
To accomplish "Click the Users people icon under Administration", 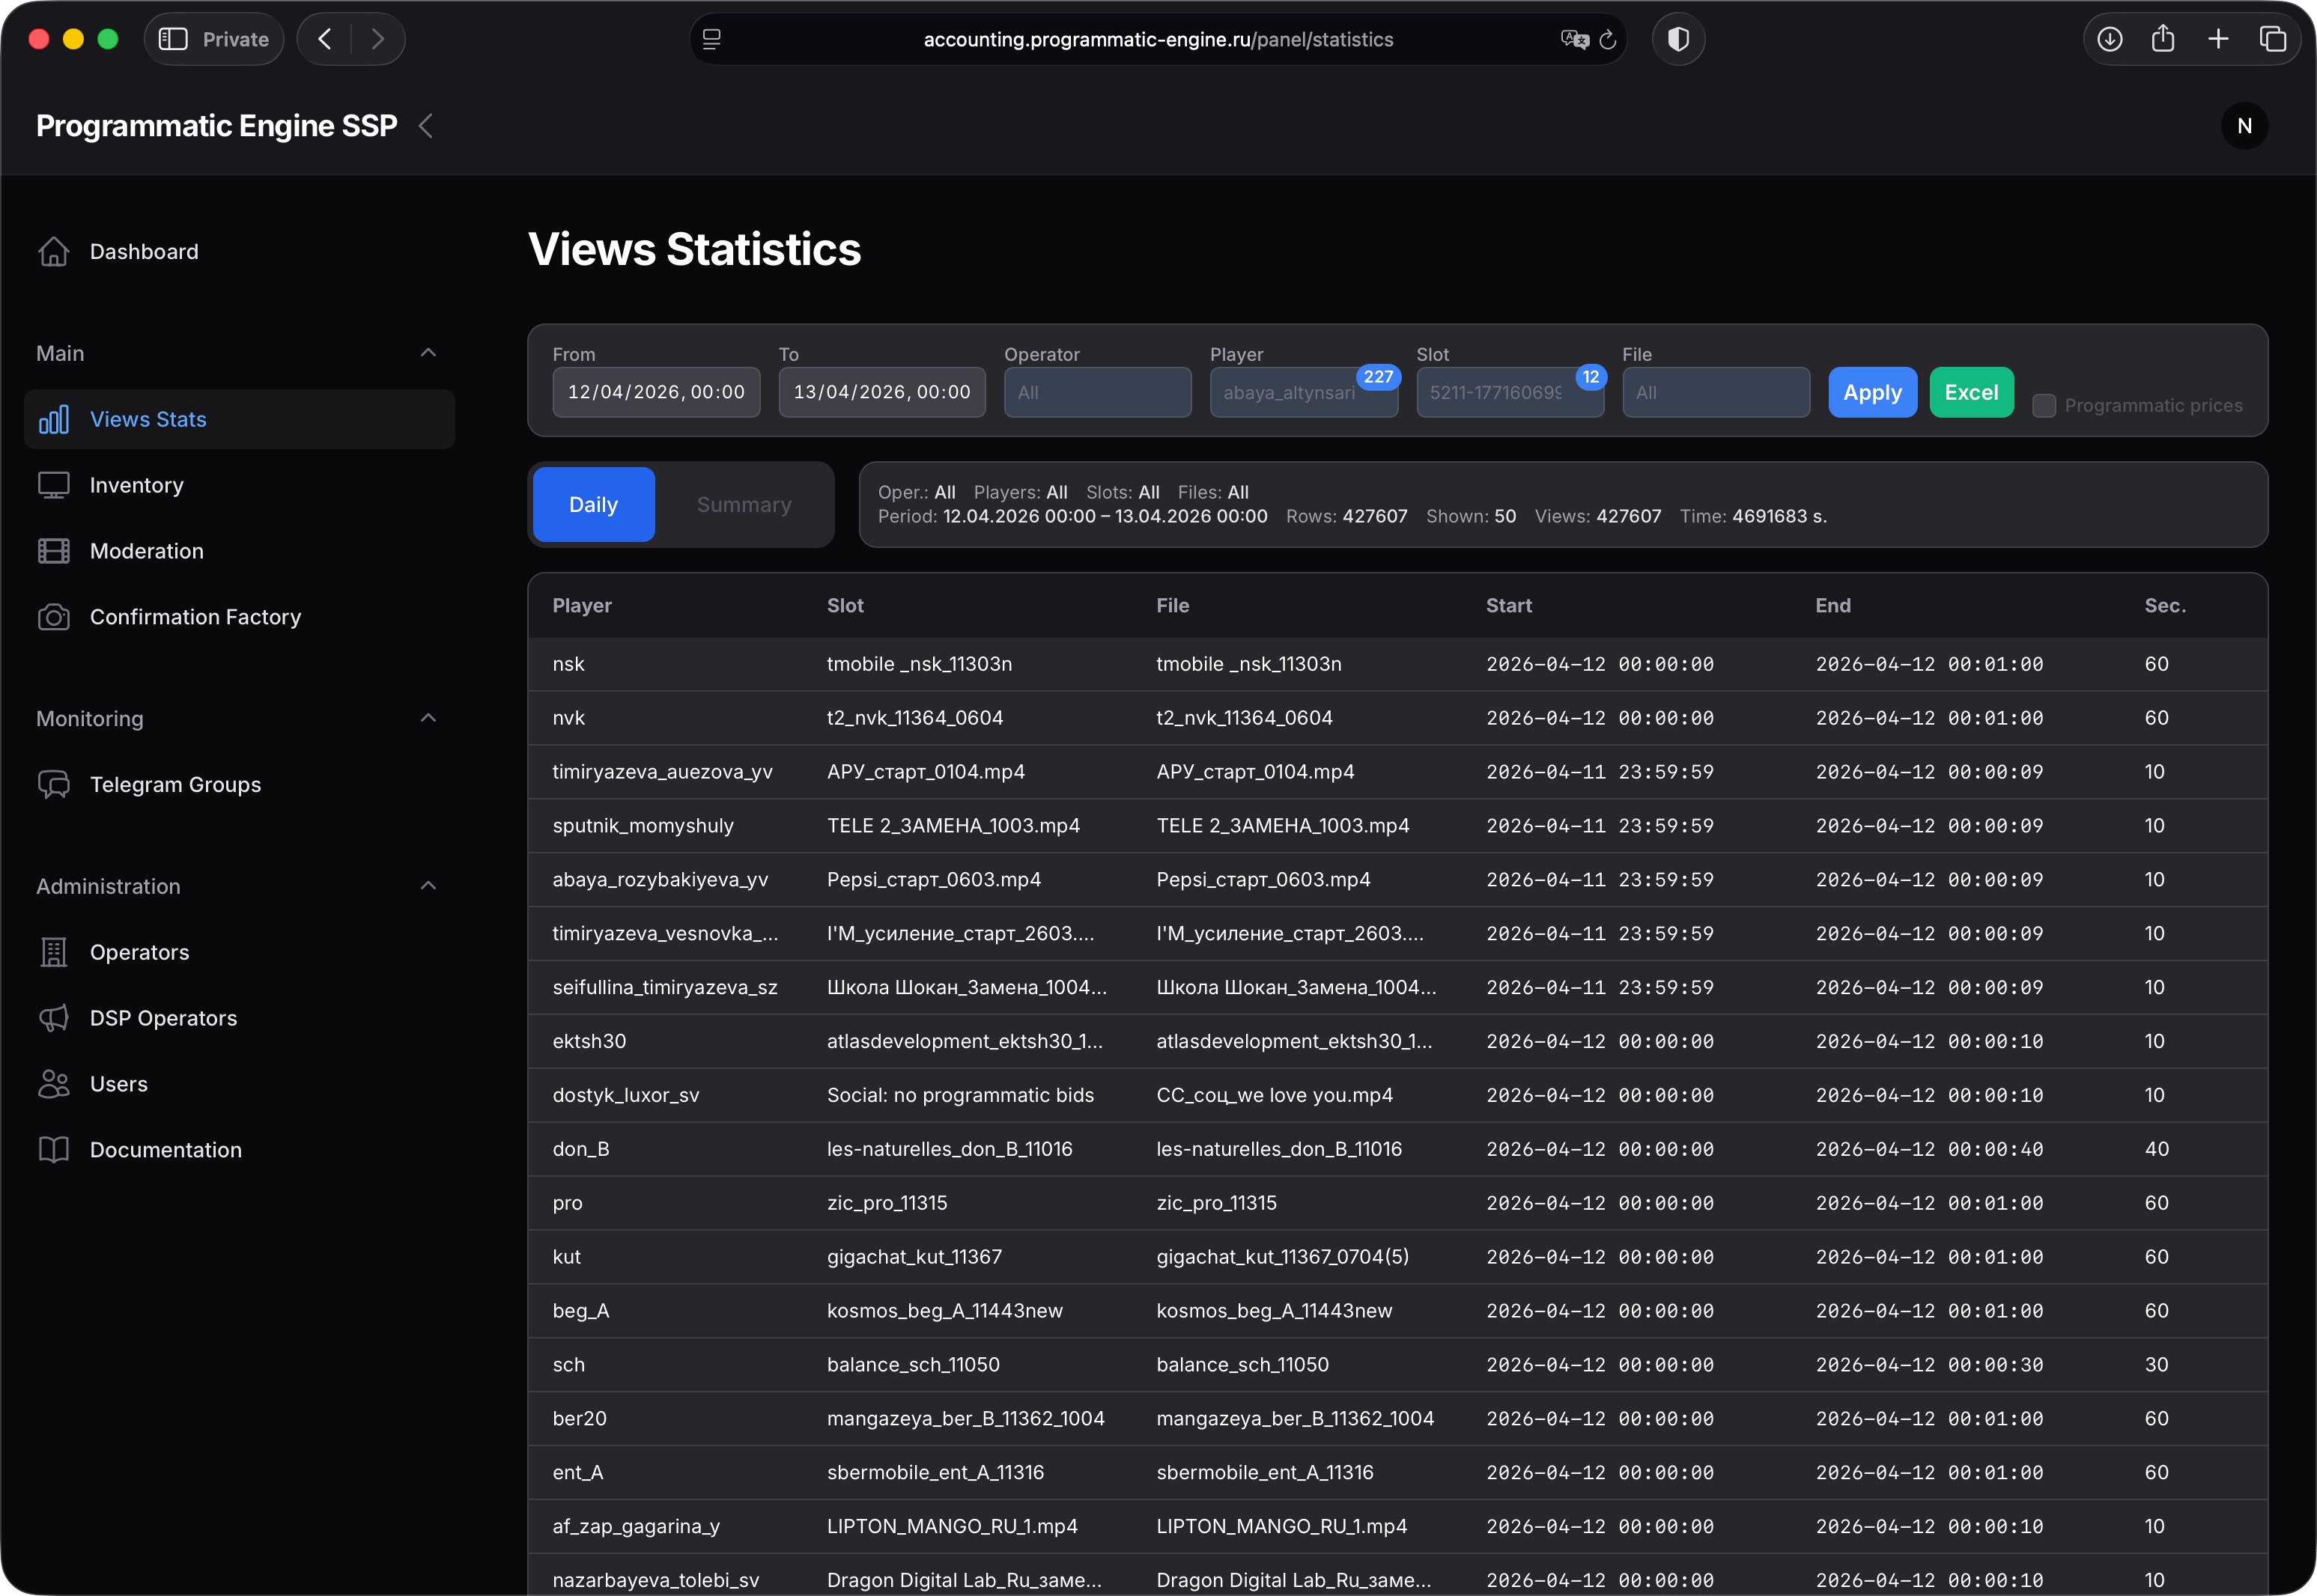I will click(x=54, y=1083).
